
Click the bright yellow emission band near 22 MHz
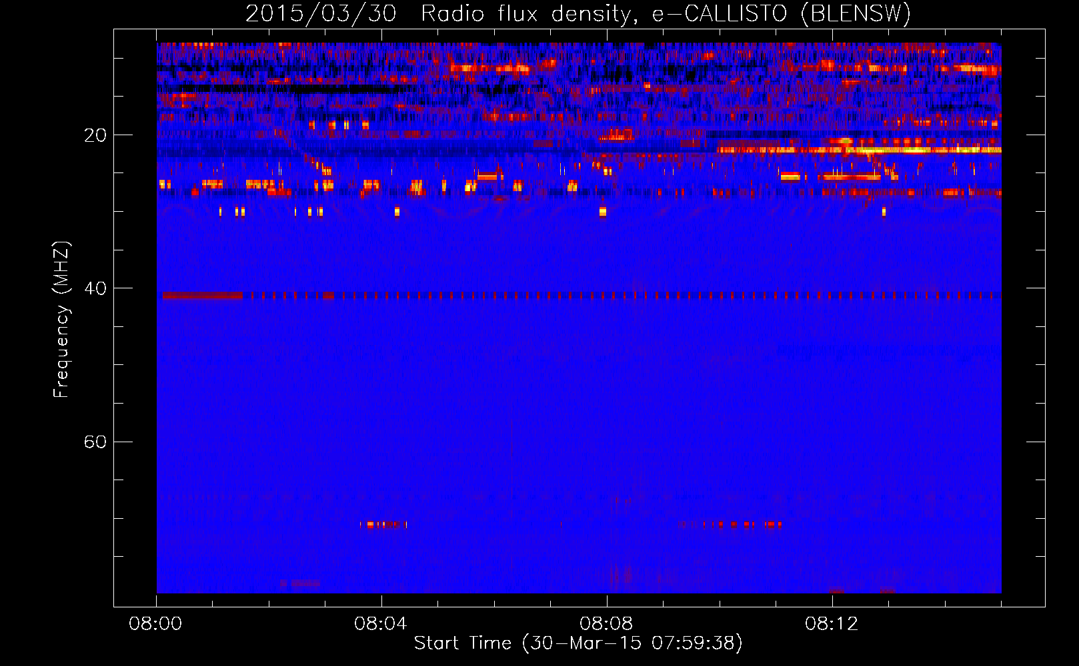click(859, 150)
